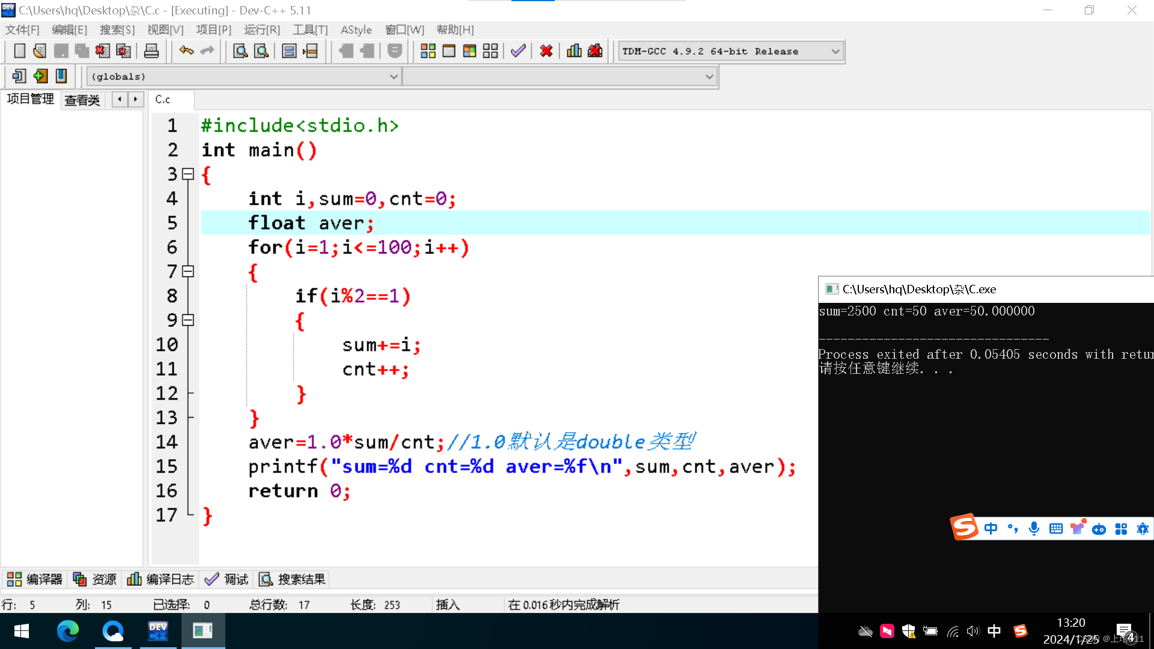Open Microsoft Edge from the taskbar
The image size is (1154, 649).
click(x=67, y=631)
